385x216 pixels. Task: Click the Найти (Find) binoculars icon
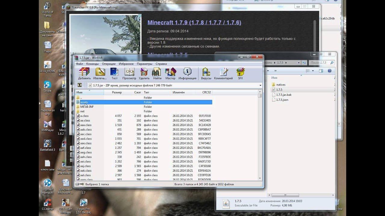(157, 73)
